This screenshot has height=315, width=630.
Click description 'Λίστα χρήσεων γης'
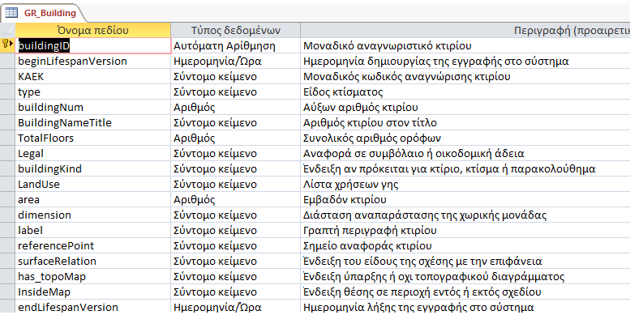point(351,184)
